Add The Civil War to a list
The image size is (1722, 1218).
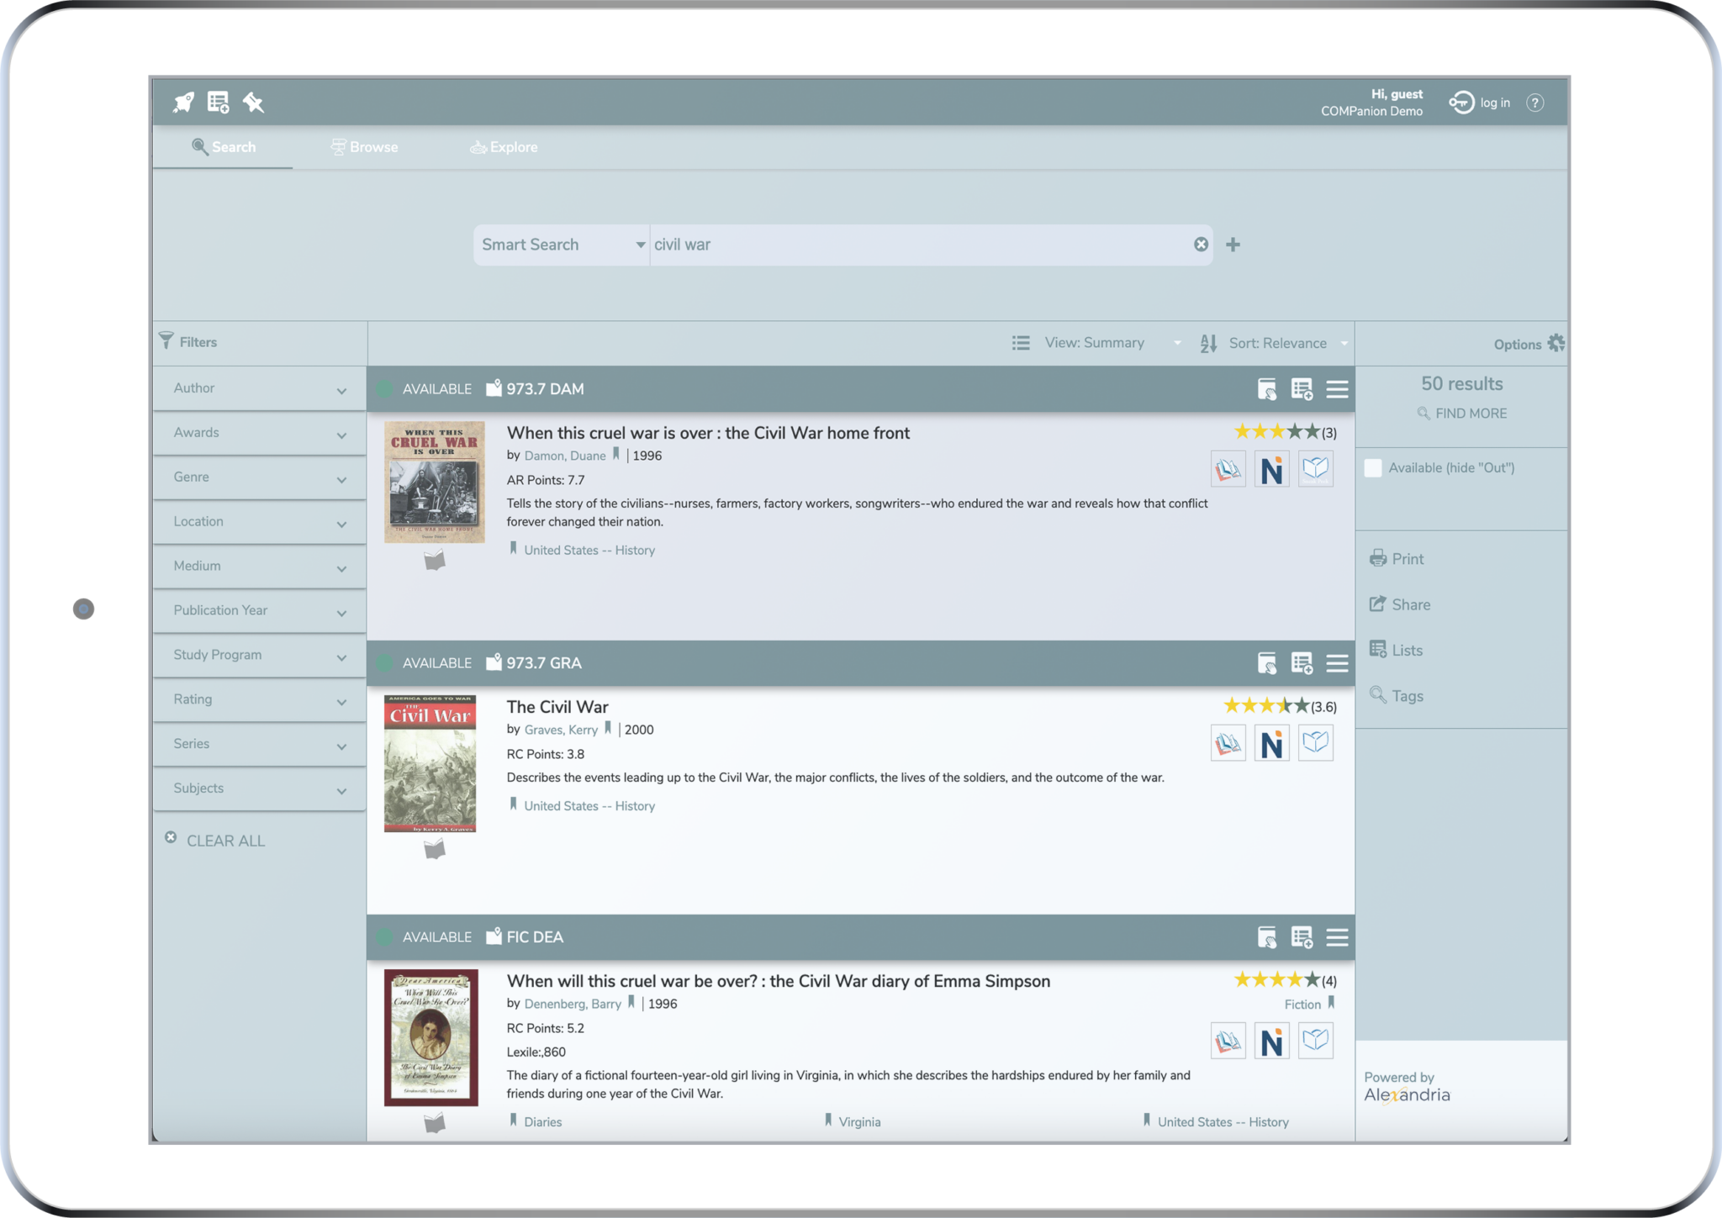coord(1303,663)
